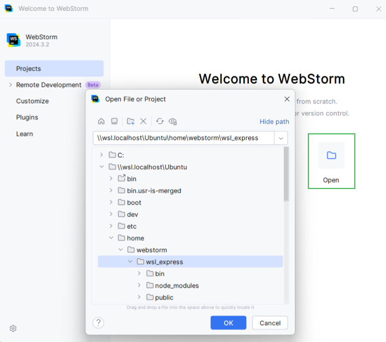The height and width of the screenshot is (342, 386).
Task: Confirm with the OK button
Action: point(228,323)
